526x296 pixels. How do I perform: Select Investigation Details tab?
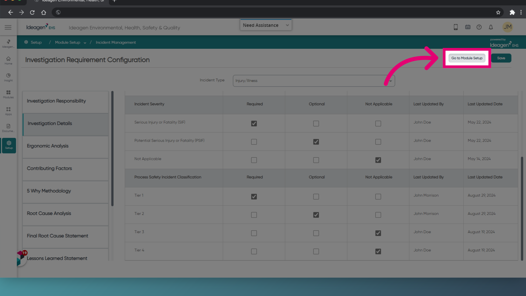(65, 124)
